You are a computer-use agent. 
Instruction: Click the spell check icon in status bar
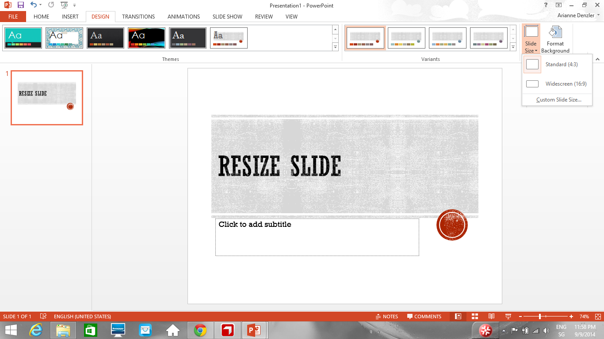coord(43,316)
